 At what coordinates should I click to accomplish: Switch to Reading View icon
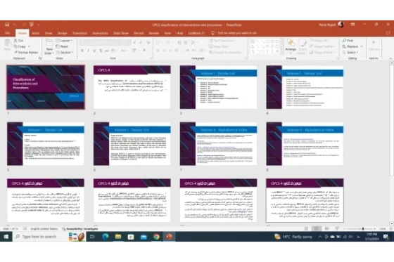point(326,229)
